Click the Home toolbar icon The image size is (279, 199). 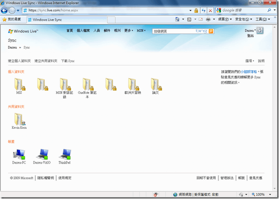(x=177, y=19)
